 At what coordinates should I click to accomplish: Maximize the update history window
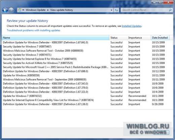160,2
